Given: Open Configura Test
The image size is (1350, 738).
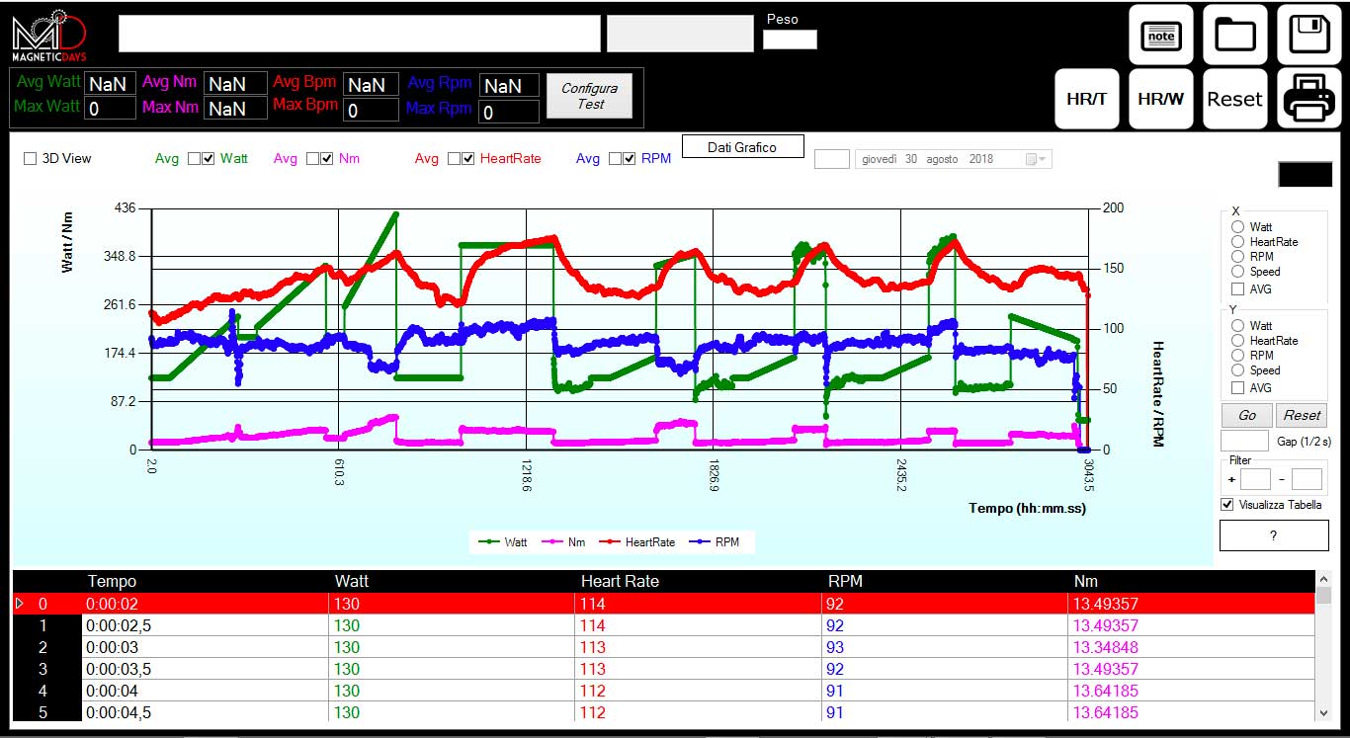Looking at the screenshot, I should point(590,96).
